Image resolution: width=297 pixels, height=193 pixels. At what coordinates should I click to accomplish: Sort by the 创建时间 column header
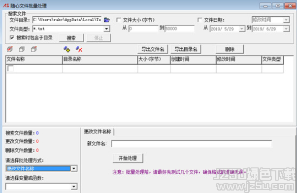193,60
